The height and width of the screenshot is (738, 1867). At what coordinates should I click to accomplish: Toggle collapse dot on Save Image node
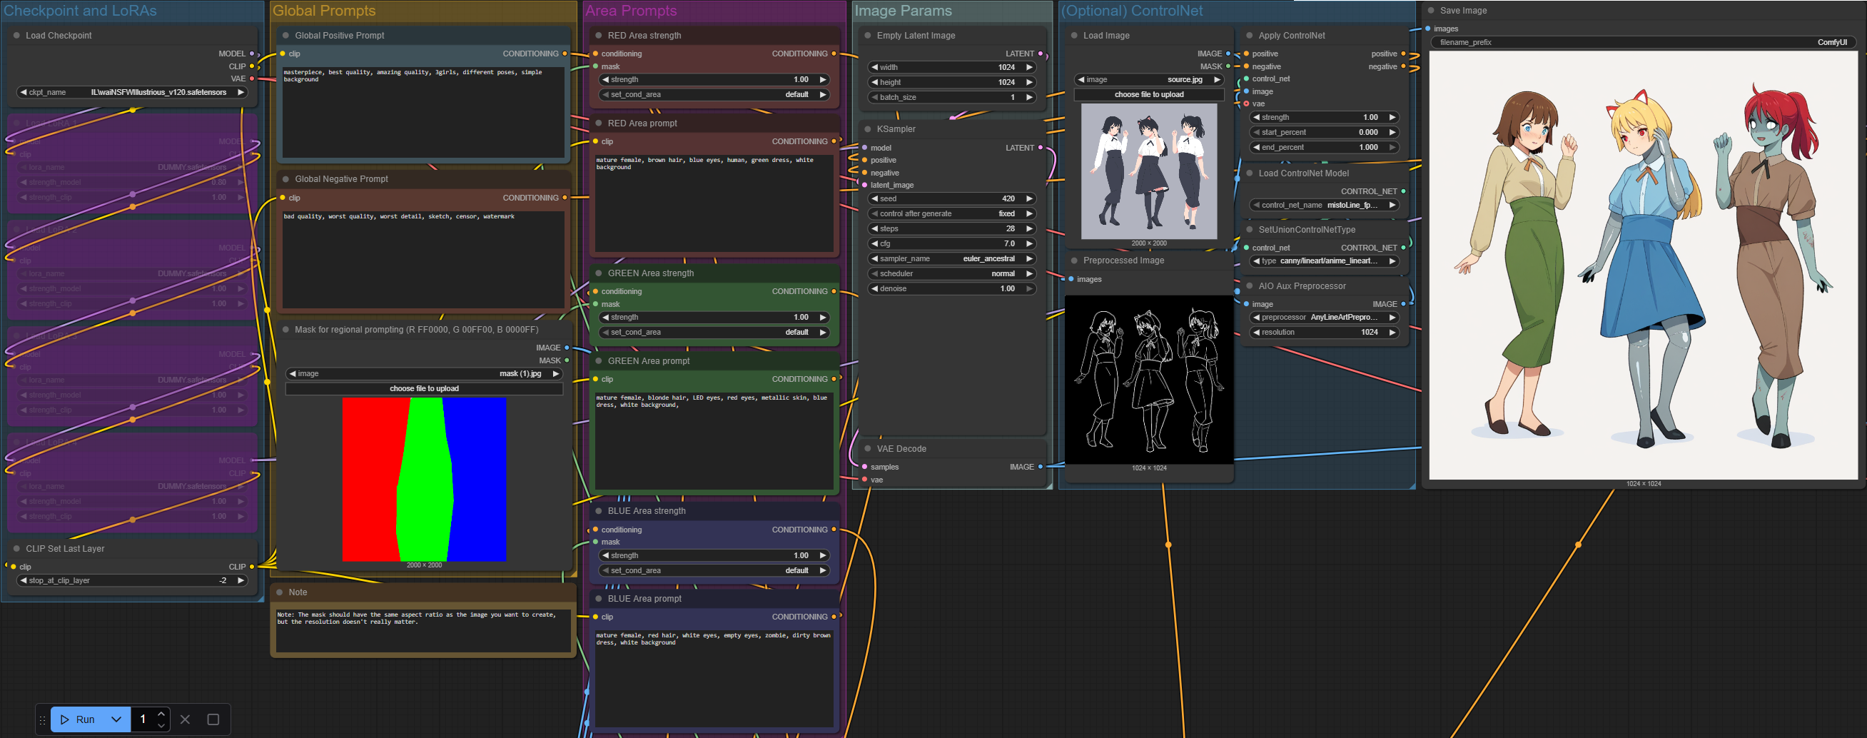tap(1431, 11)
